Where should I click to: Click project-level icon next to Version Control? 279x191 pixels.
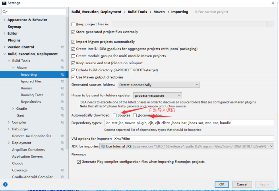pyautogui.click(x=62, y=47)
